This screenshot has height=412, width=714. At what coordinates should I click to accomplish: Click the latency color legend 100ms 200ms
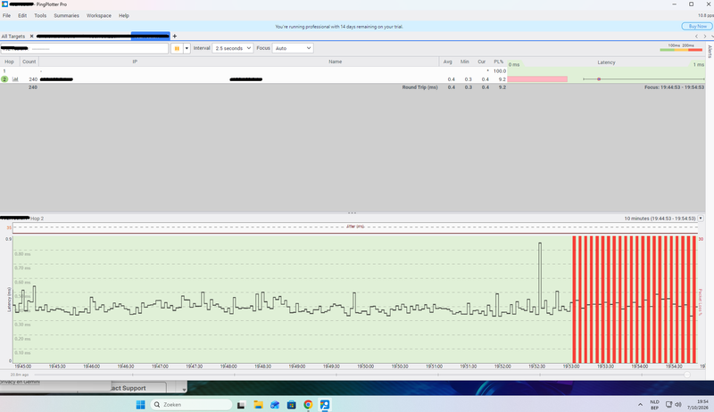681,47
